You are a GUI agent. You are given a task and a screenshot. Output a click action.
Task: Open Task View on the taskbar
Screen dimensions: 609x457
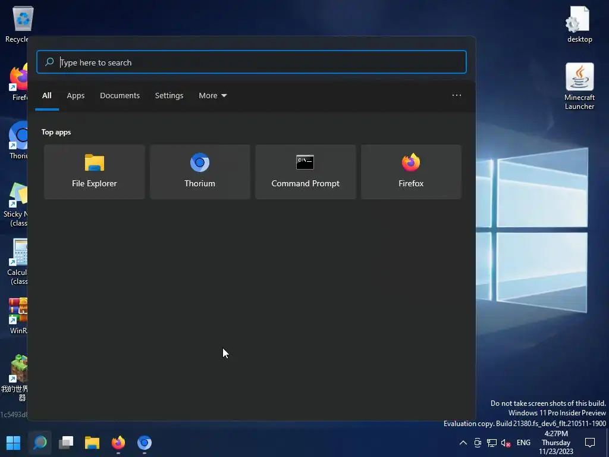point(66,443)
